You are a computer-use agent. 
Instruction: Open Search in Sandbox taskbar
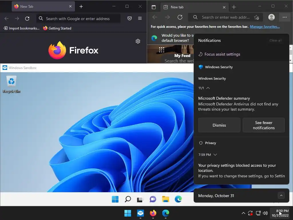pos(128,199)
